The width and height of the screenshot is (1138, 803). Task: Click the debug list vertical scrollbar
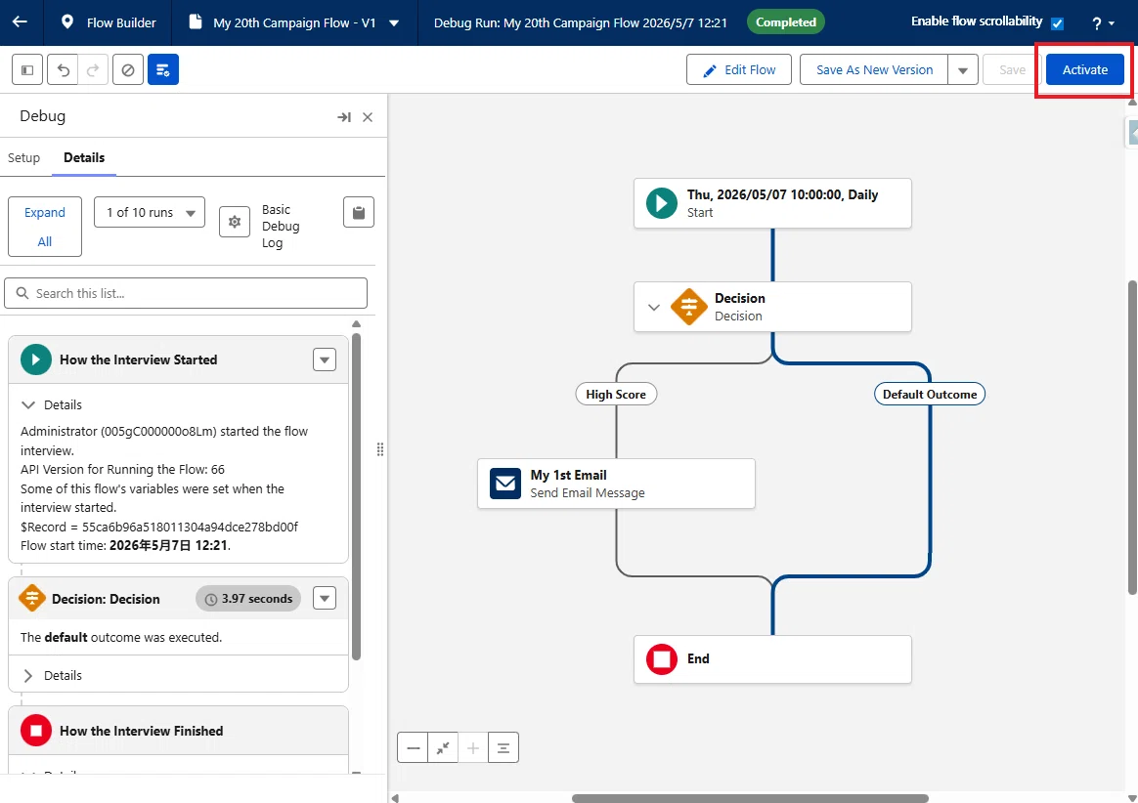click(356, 496)
